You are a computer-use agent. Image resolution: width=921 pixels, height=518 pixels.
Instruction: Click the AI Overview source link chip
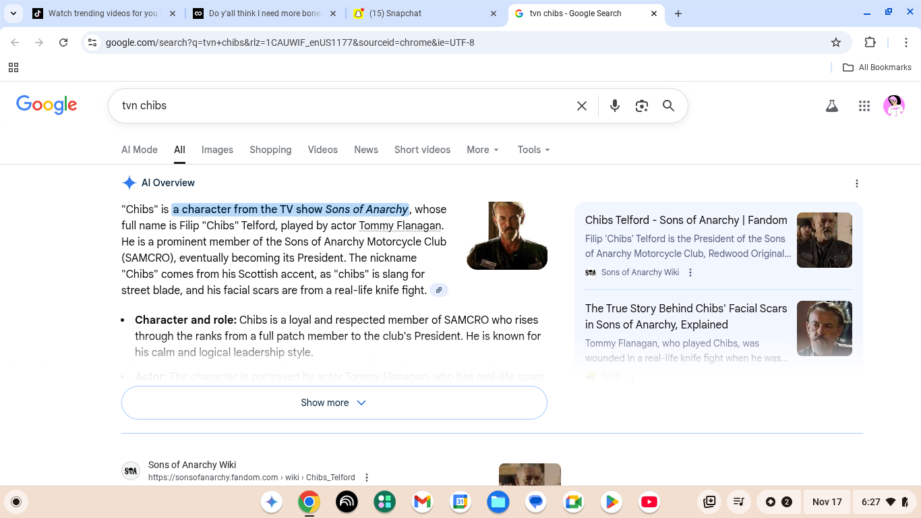click(x=439, y=290)
